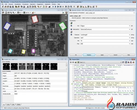Expand the Operation 'and' dropdown
The width and height of the screenshot is (137, 110).
pyautogui.click(x=130, y=38)
